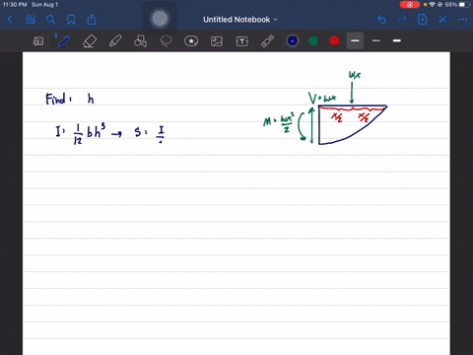Screen dimensions: 473x355
Task: Open the share export menu
Action: [x=92, y=20]
